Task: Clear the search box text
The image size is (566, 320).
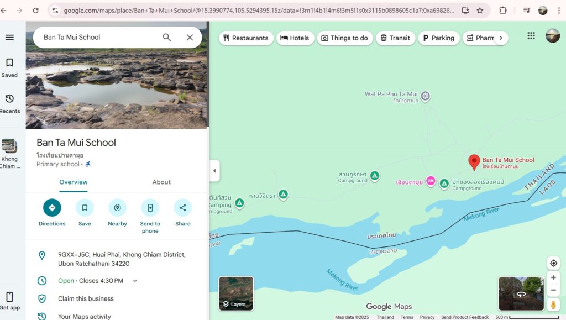Action: [x=190, y=38]
